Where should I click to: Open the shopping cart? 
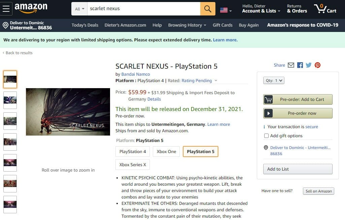[x=325, y=9]
